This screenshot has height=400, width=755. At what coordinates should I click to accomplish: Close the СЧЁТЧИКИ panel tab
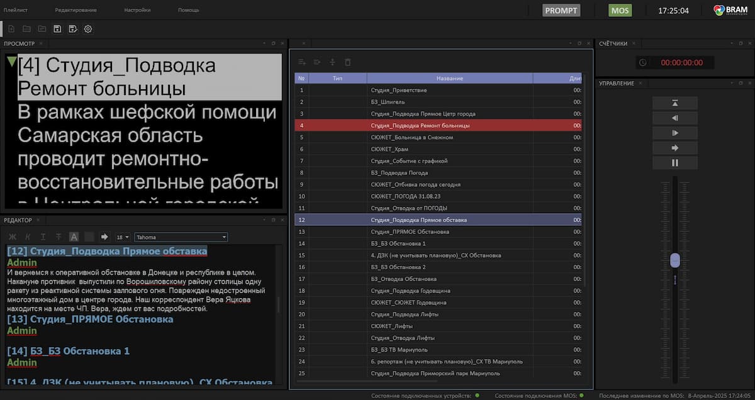(634, 43)
